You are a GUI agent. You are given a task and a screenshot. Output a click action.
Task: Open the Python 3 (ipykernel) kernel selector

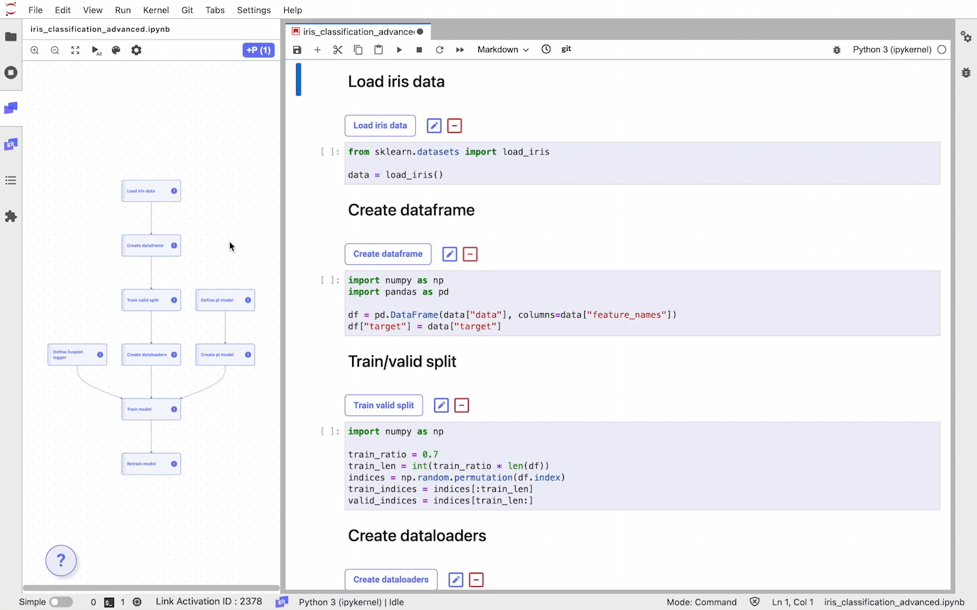[892, 49]
